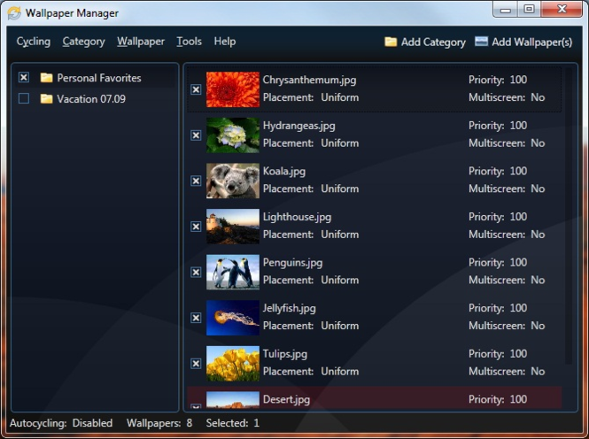Click the Add Wallpaper(s) button label
The width and height of the screenshot is (589, 439).
pos(532,42)
